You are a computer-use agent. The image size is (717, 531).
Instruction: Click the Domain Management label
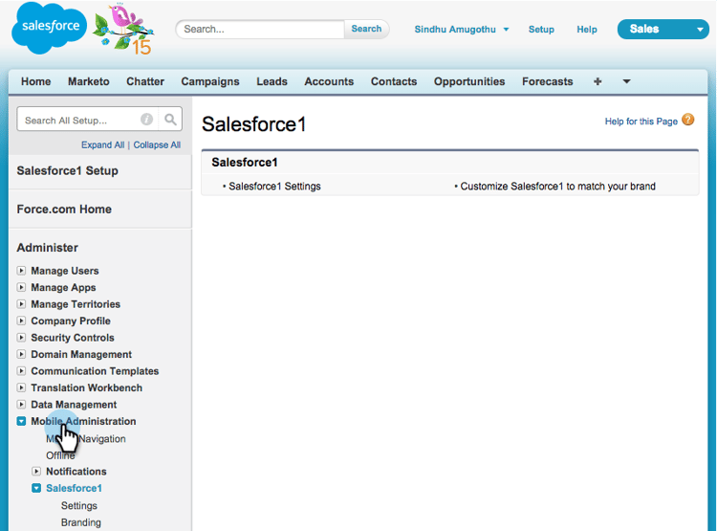[x=81, y=354]
